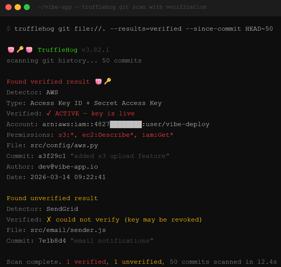Click the green TruffleHog banner name

pos(57,50)
